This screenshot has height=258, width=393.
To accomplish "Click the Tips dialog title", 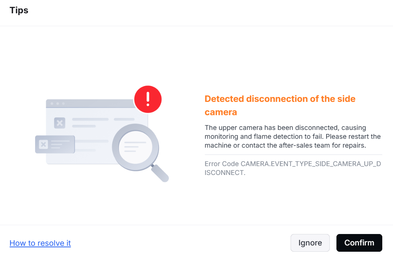I will (19, 10).
